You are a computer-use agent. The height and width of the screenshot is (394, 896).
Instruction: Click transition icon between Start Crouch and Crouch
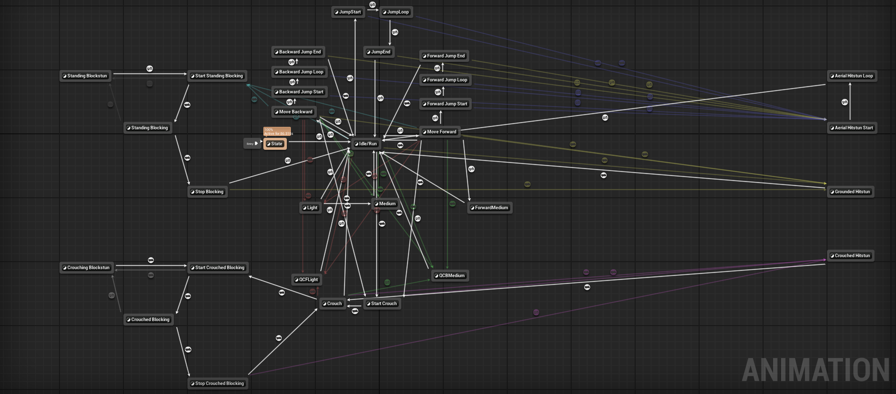click(x=355, y=311)
